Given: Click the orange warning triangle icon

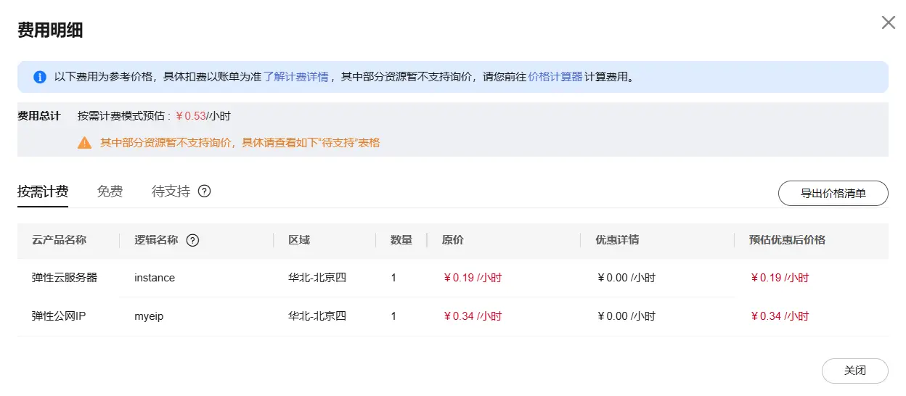Looking at the screenshot, I should pyautogui.click(x=85, y=143).
